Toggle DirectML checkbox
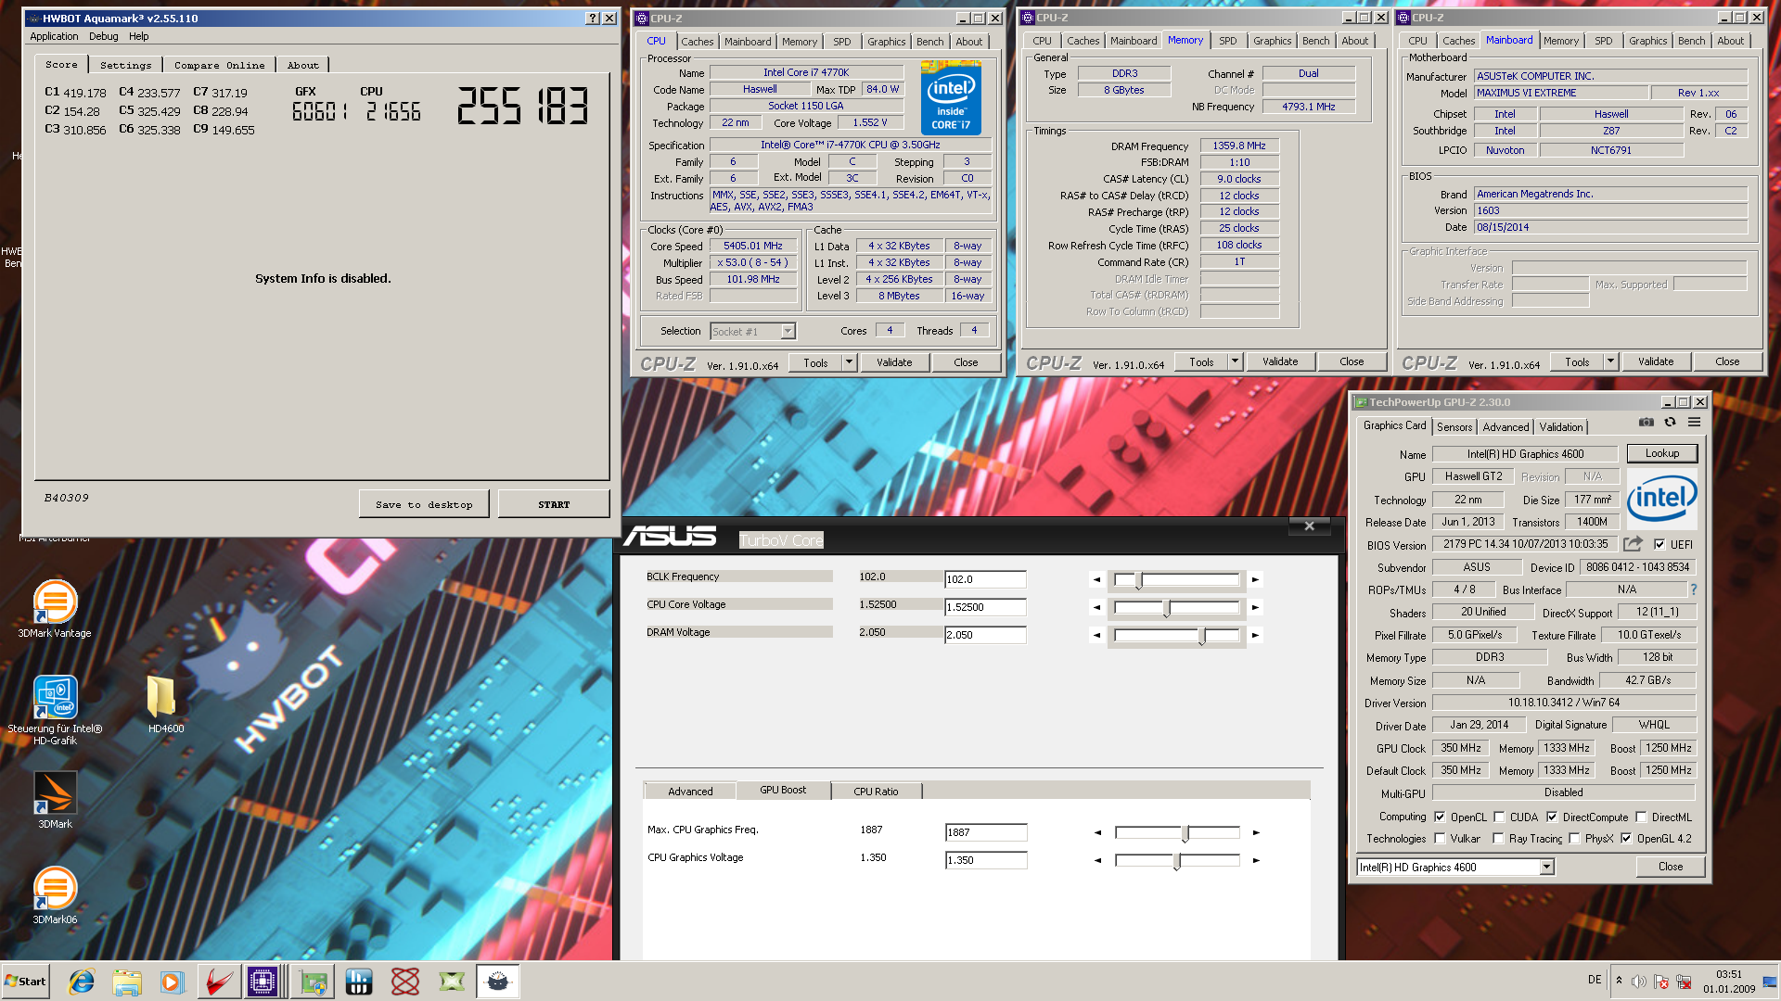Image resolution: width=1781 pixels, height=1001 pixels. tap(1641, 817)
